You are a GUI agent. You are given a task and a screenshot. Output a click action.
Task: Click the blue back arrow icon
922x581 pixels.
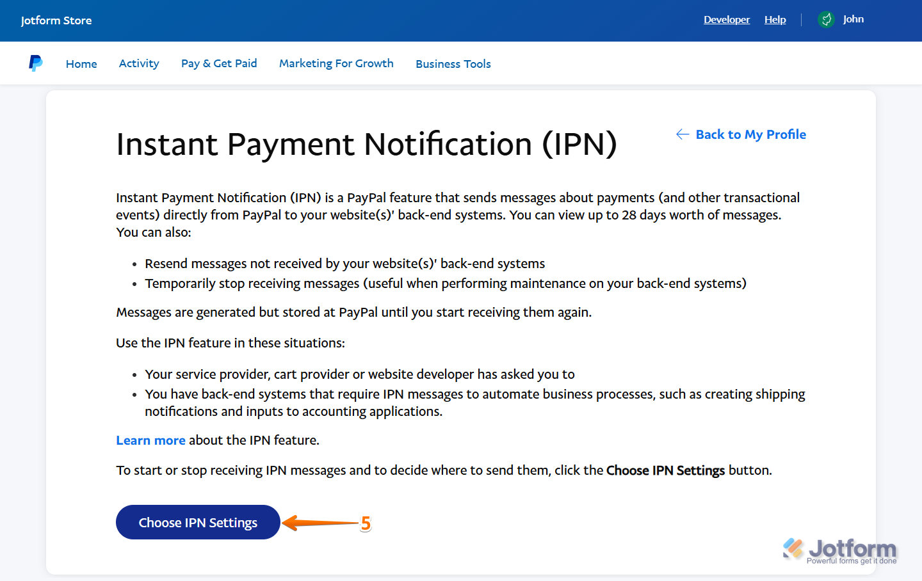click(x=683, y=134)
